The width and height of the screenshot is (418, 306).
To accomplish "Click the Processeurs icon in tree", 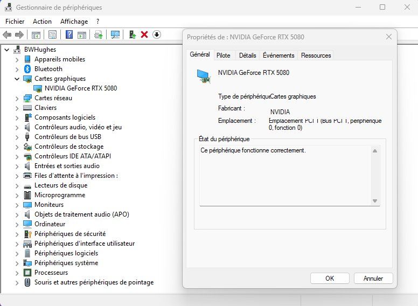I will pos(27,273).
